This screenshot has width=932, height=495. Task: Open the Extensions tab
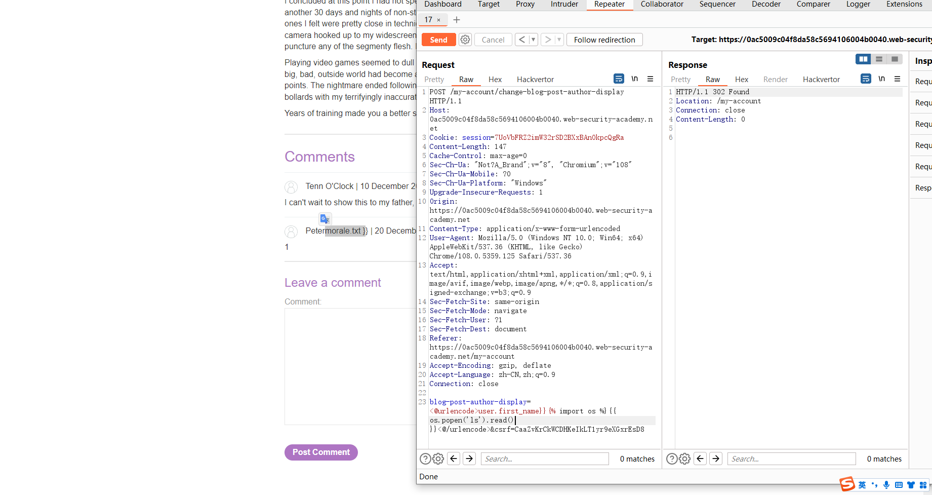(x=904, y=4)
